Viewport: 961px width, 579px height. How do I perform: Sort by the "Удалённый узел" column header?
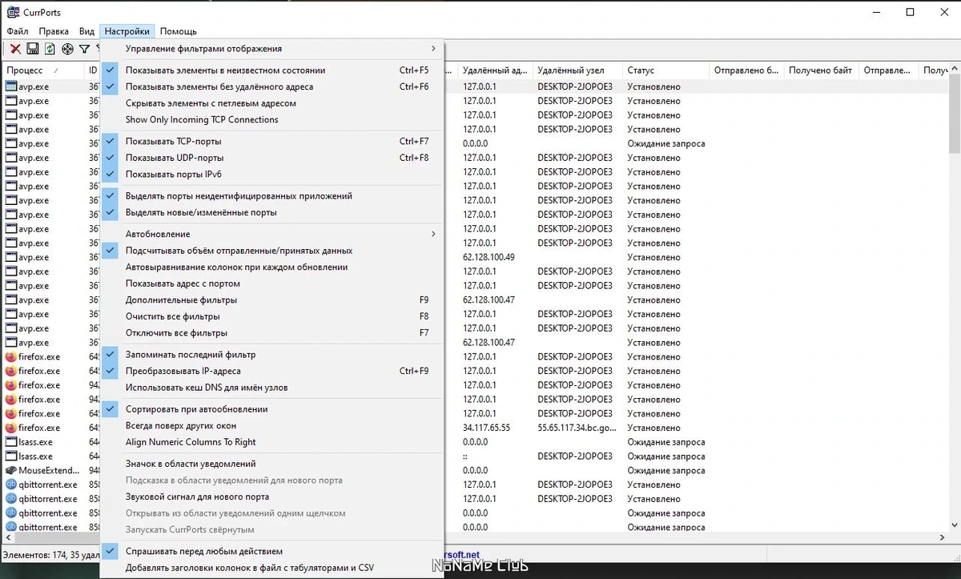click(x=577, y=70)
